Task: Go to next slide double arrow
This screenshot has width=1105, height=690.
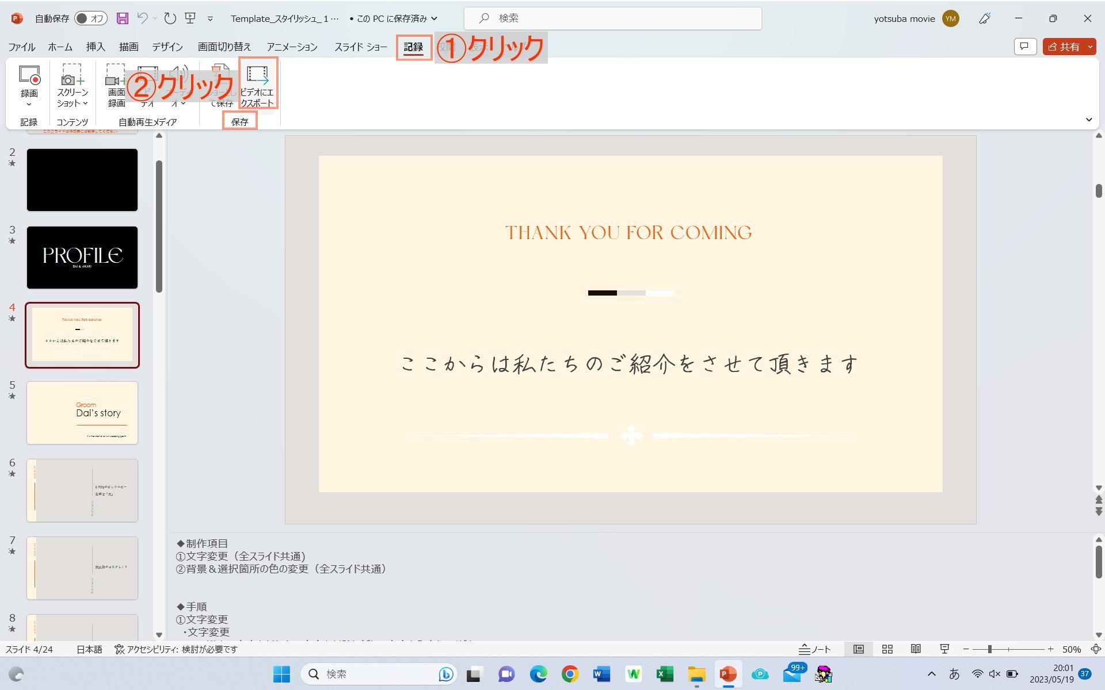Action: click(1099, 511)
